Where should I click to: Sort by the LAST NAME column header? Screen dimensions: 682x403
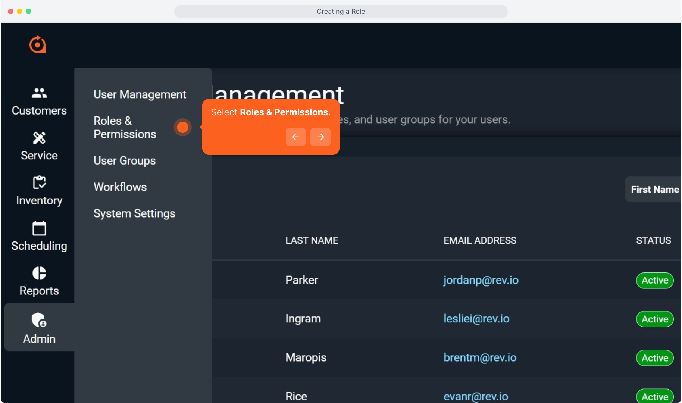pyautogui.click(x=312, y=240)
